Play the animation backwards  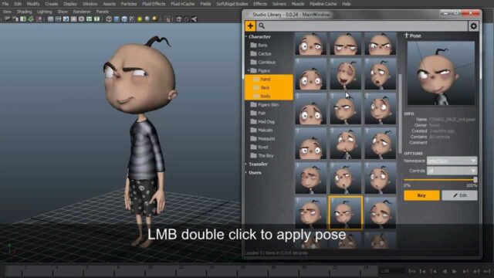point(445,271)
